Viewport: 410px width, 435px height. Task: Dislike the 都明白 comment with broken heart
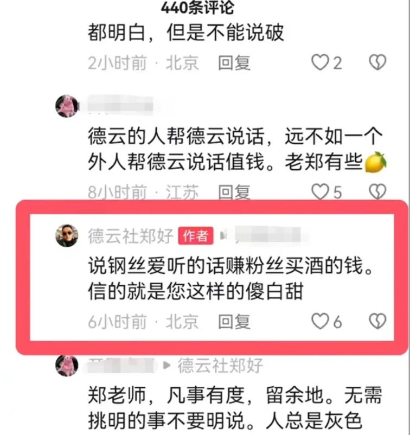(377, 62)
